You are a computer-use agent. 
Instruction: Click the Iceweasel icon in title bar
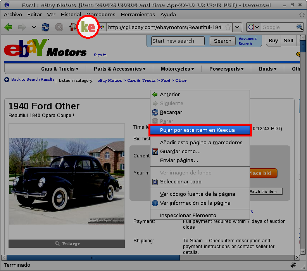[x=7, y=5]
